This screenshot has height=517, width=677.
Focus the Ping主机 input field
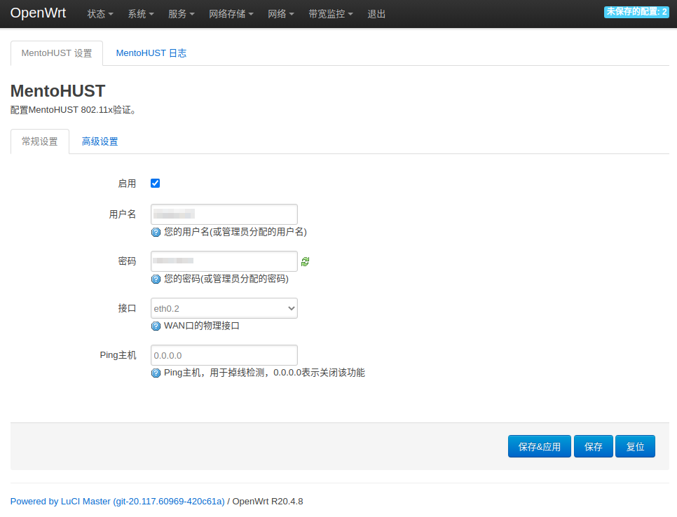click(x=224, y=355)
